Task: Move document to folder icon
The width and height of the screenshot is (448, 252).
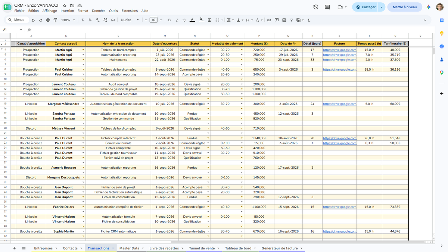Action: tap(72, 6)
